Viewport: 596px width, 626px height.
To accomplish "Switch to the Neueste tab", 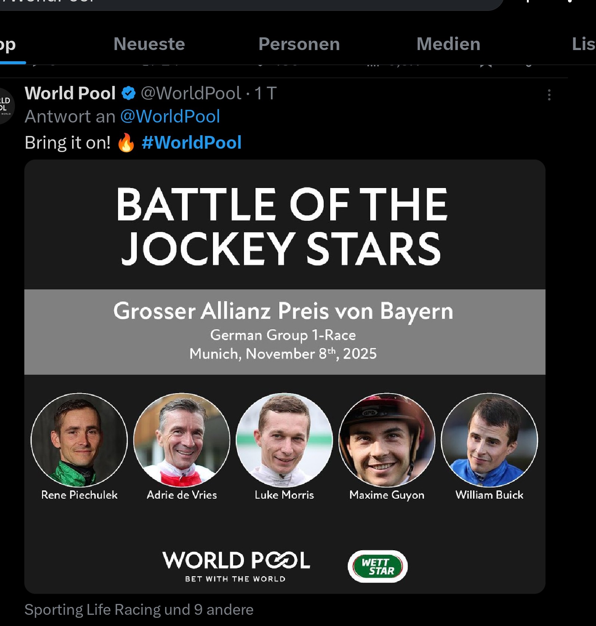I will click(149, 44).
